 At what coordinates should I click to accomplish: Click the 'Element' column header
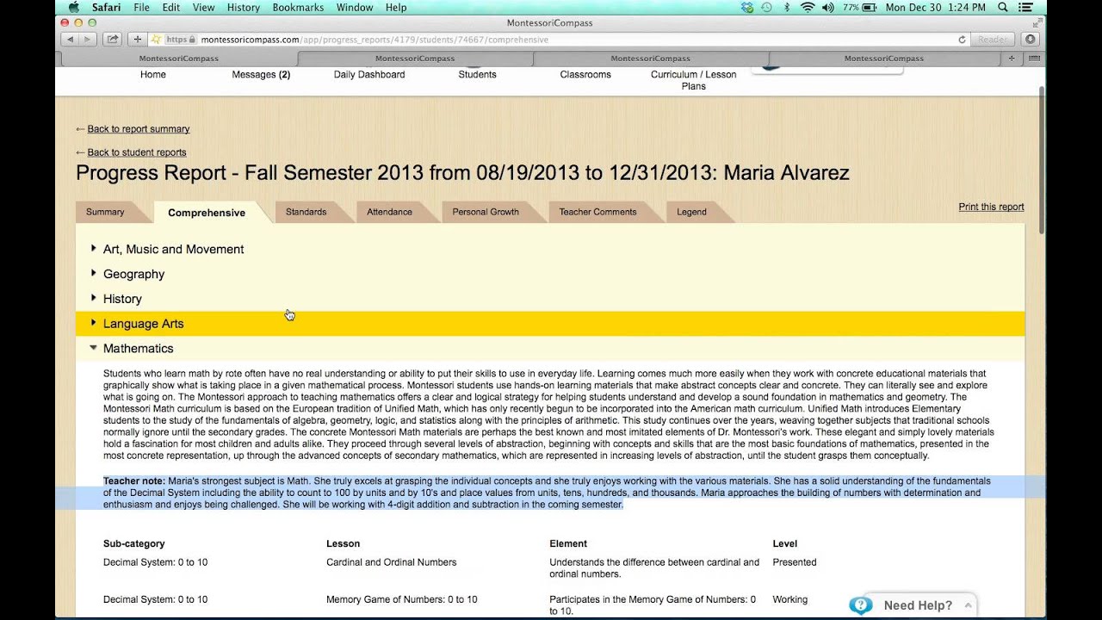[568, 544]
